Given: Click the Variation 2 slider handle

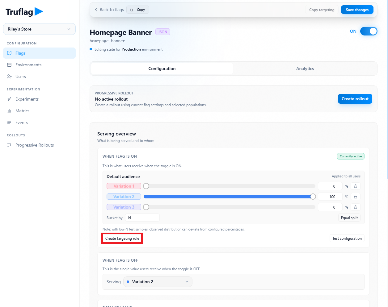Looking at the screenshot, I should tap(313, 197).
